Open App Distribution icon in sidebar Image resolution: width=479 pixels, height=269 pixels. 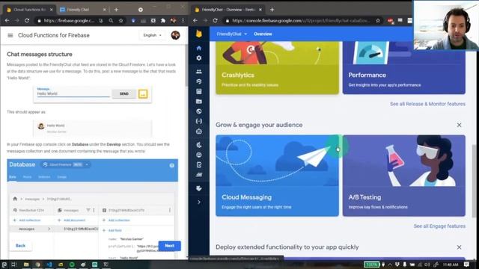[x=199, y=175]
